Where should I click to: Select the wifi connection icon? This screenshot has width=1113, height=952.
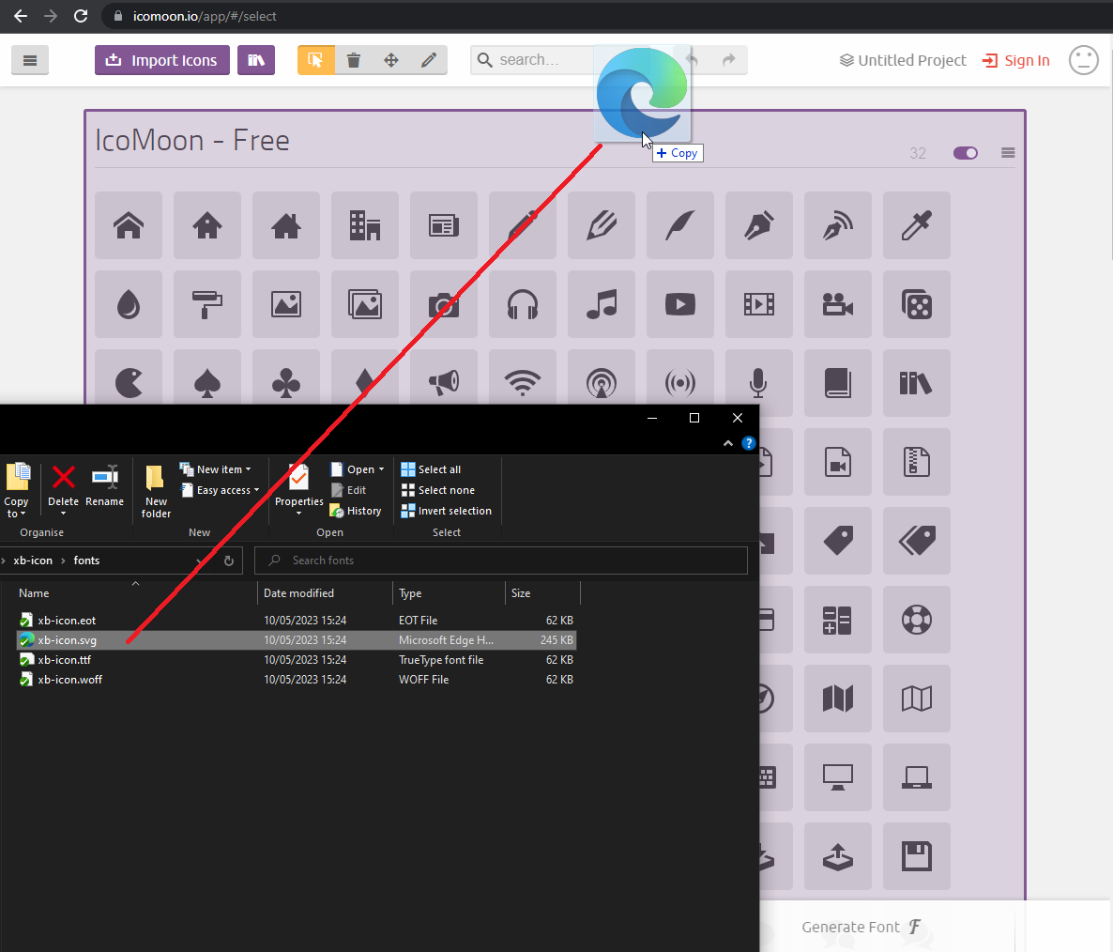[523, 378]
